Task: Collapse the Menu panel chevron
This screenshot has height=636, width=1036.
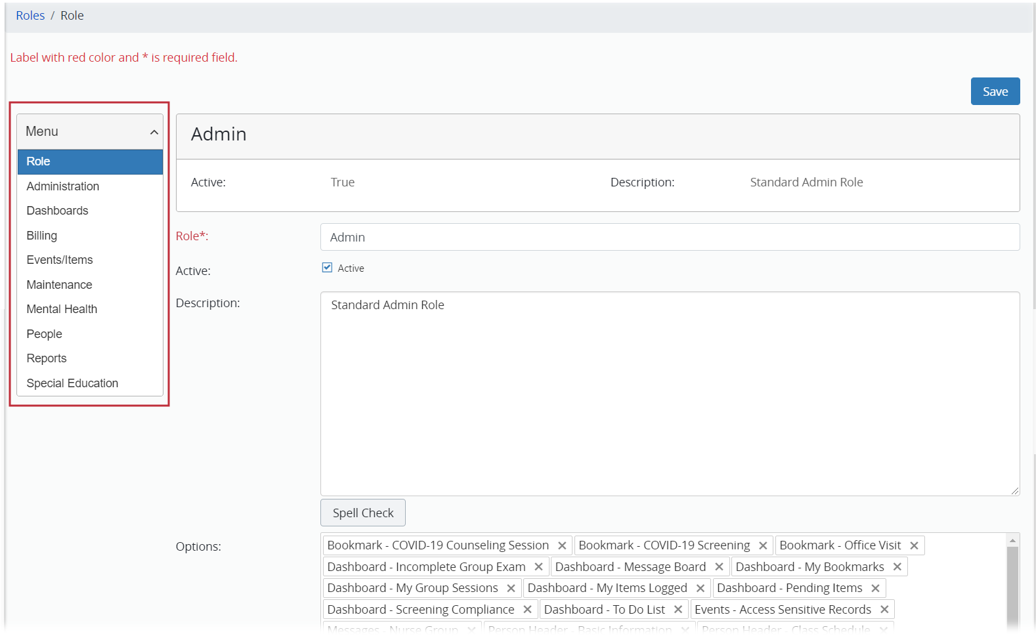Action: tap(154, 133)
